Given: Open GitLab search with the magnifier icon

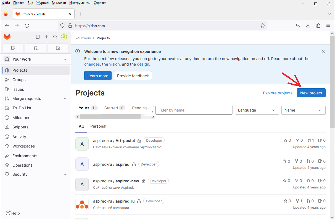Looking at the screenshot, I should click(55, 37).
